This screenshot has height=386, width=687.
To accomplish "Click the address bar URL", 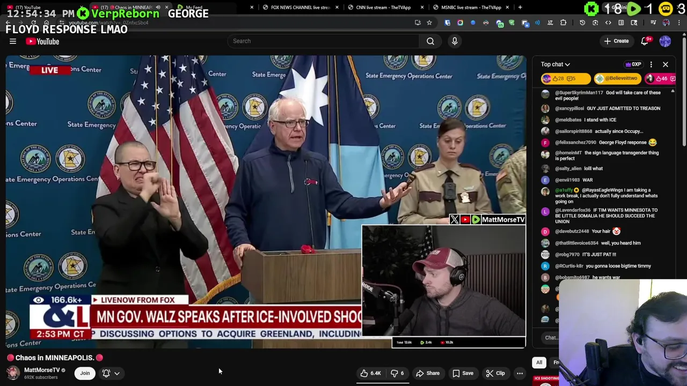I will click(x=108, y=23).
